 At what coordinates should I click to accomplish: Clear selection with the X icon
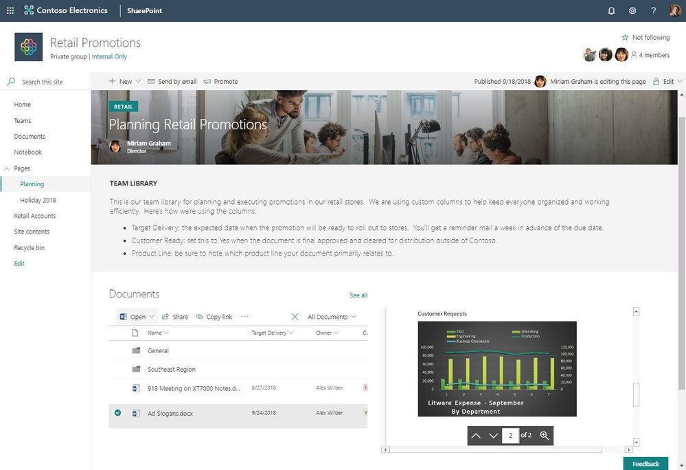[x=295, y=316]
